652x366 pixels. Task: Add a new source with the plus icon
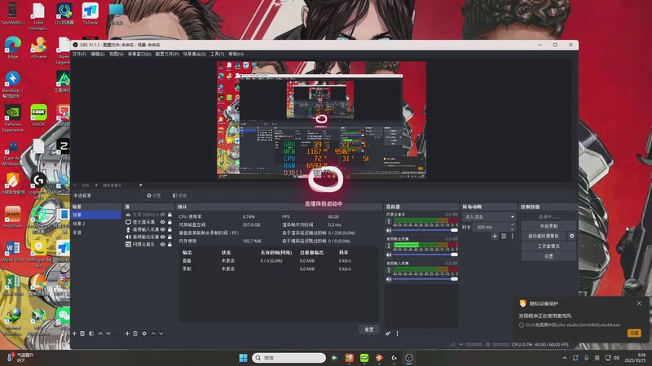127,333
